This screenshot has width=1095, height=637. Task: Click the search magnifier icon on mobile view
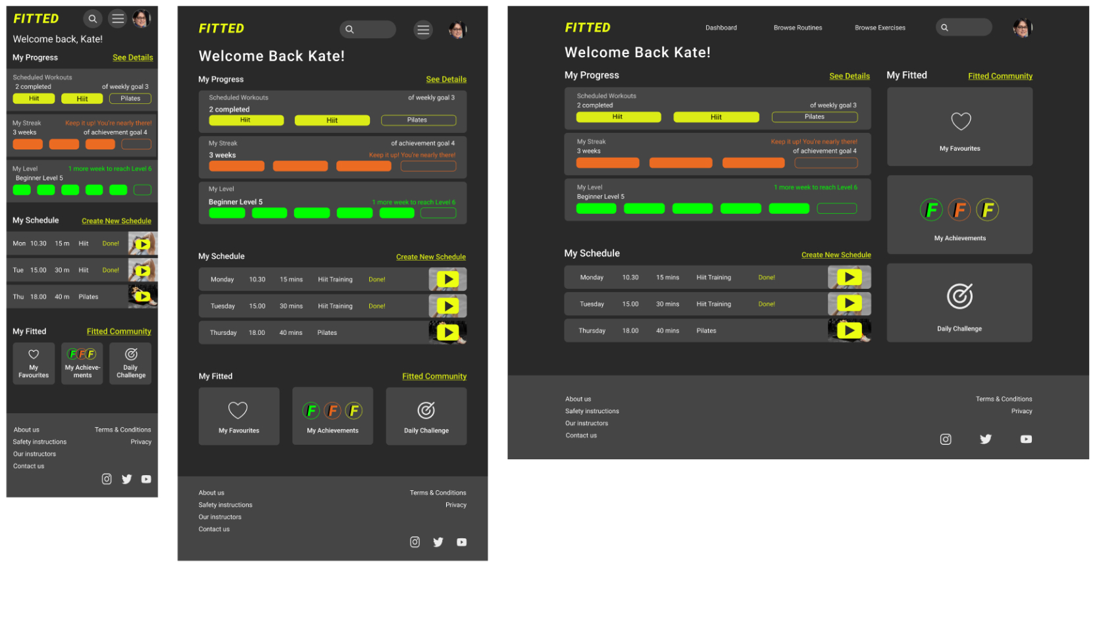[92, 18]
